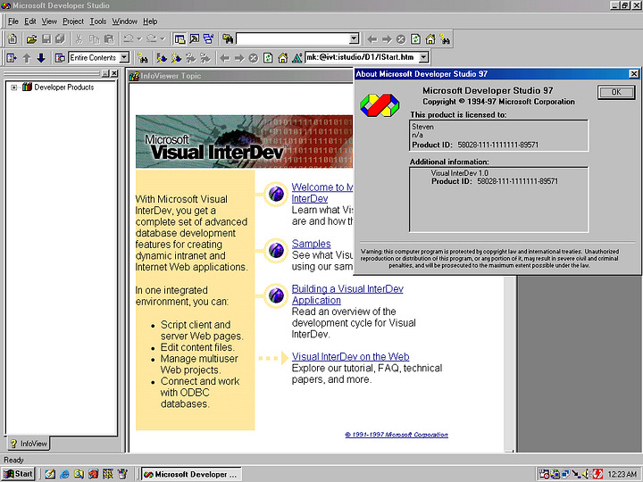Open the Window List icon
Viewport: 643px width, 482px height.
208,39
